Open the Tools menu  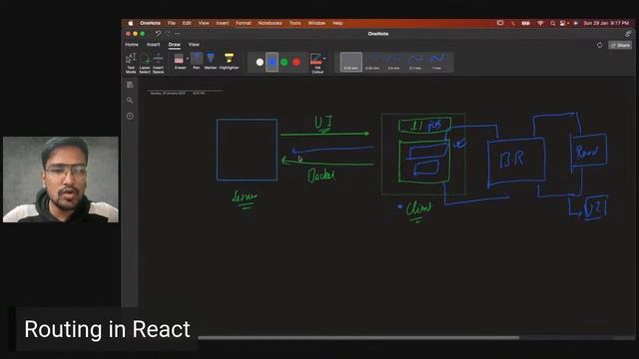tap(296, 23)
